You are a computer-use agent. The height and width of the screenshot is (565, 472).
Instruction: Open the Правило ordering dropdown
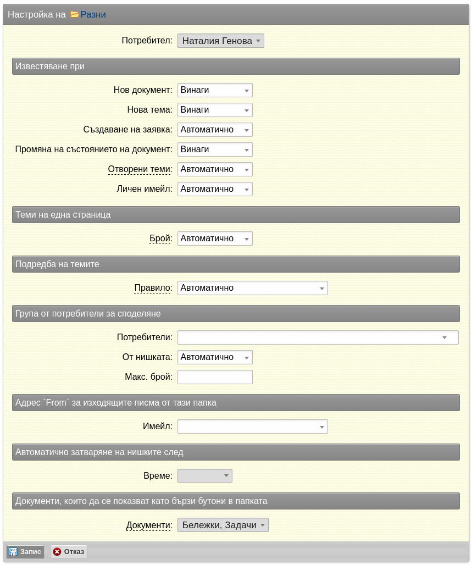click(253, 288)
